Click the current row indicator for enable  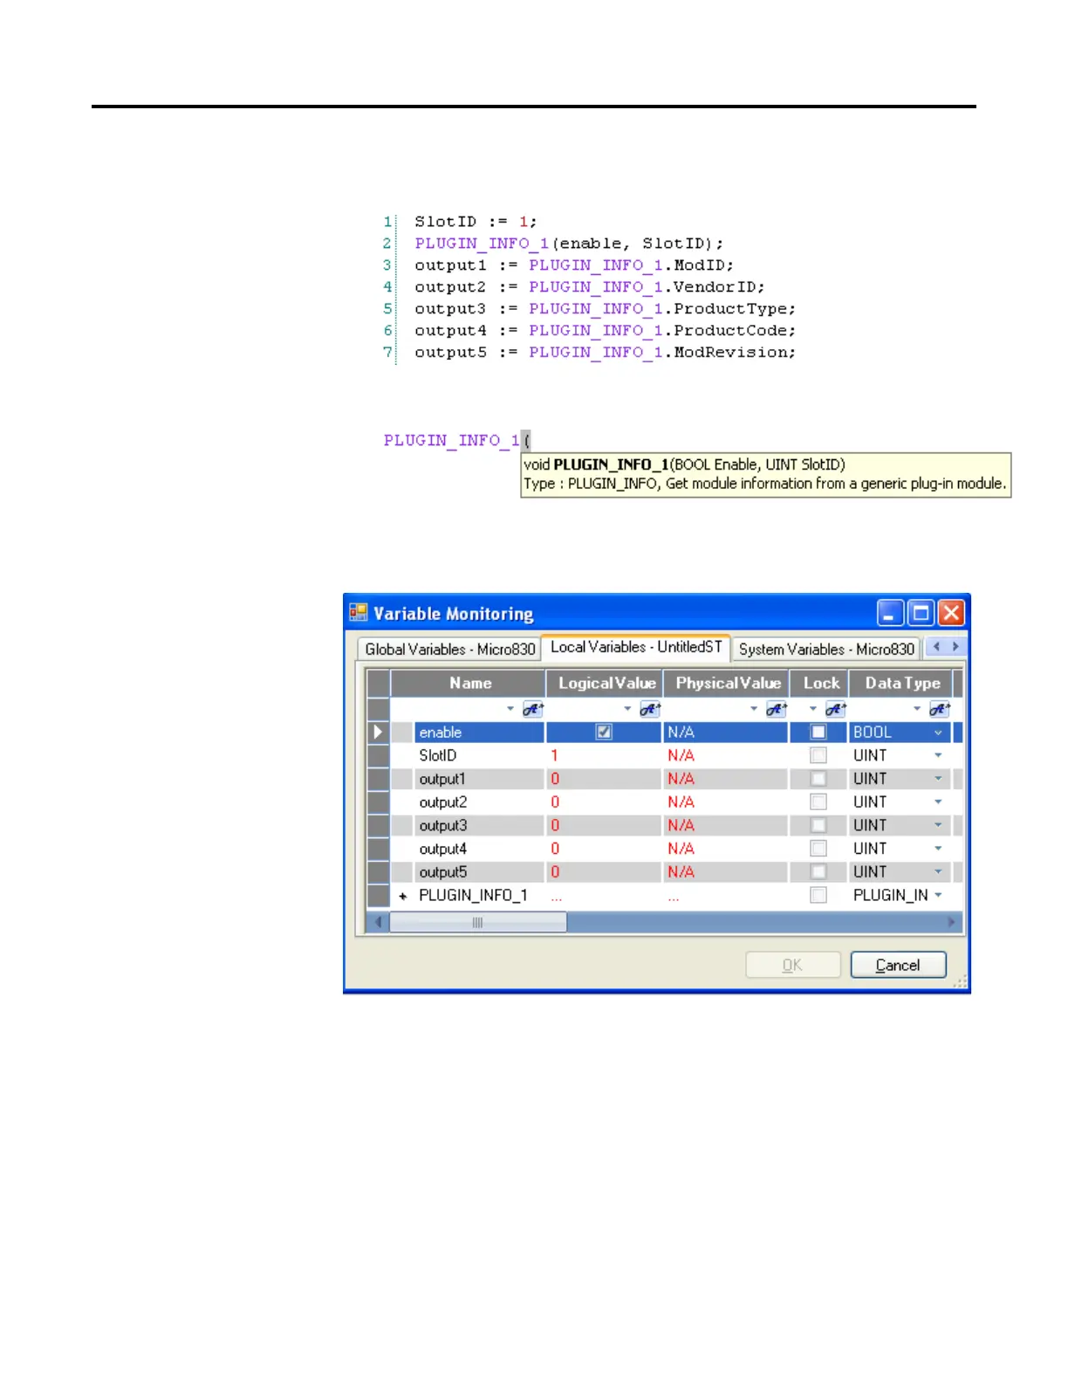(x=378, y=732)
